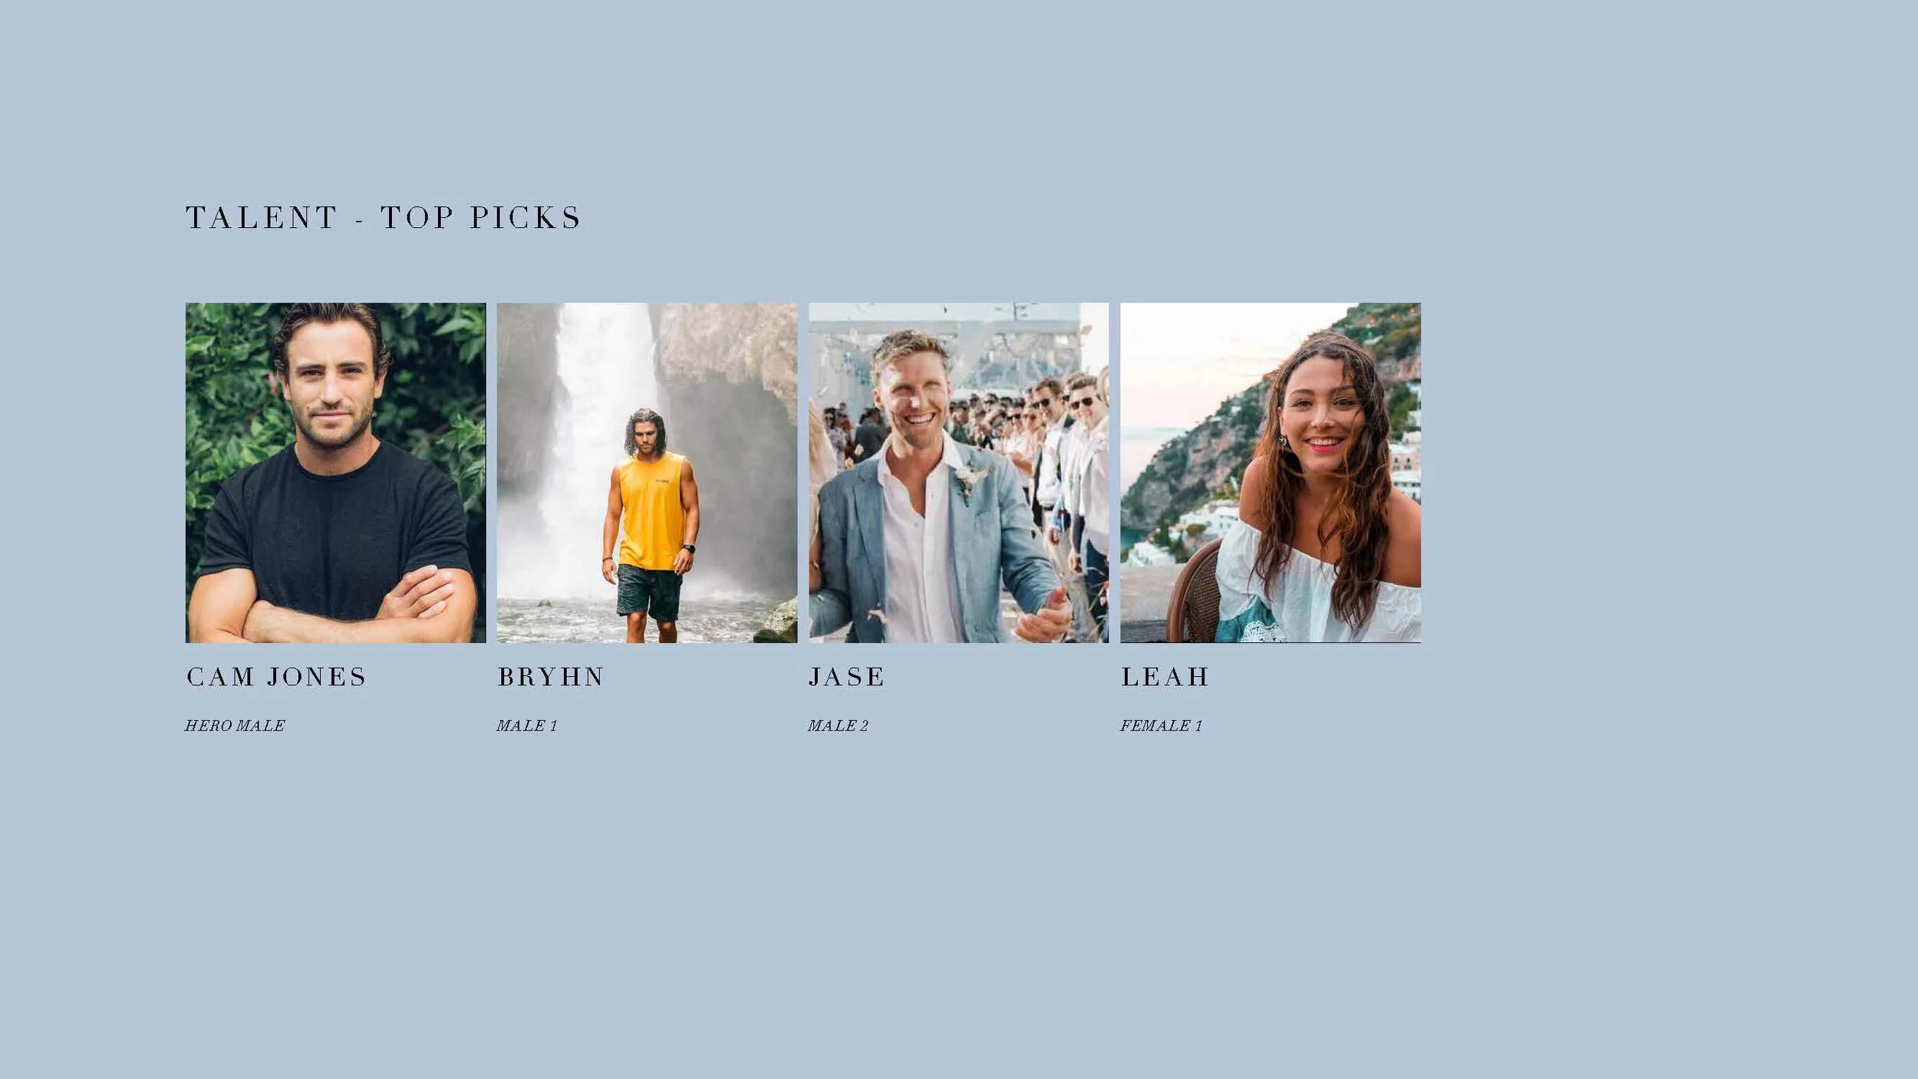The width and height of the screenshot is (1918, 1079).
Task: Click the yellow tank top in Bryhn's photo
Action: 652,510
